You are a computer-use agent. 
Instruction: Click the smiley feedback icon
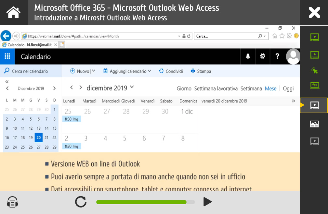pos(296,36)
